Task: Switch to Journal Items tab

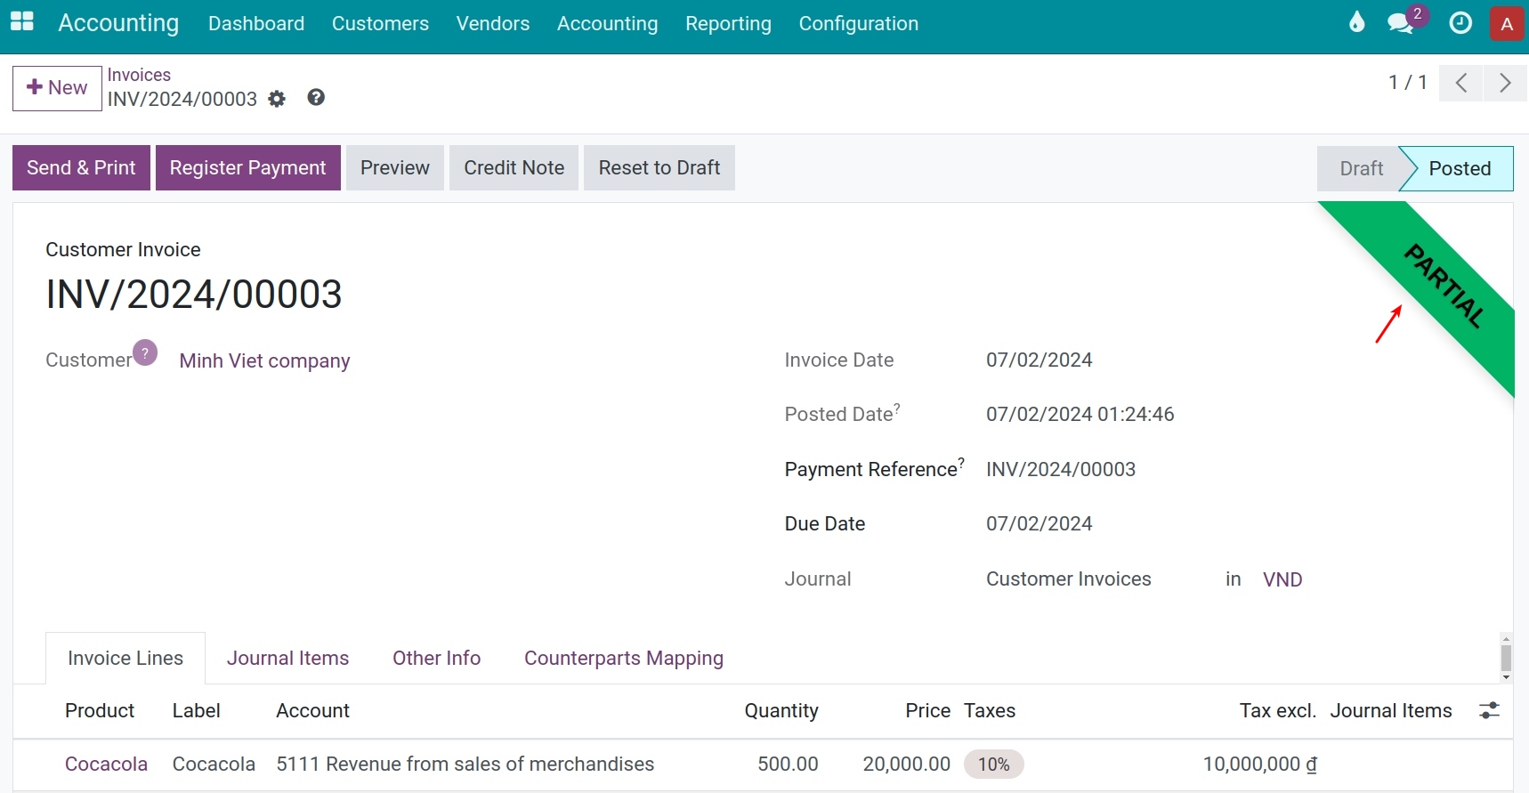Action: coord(287,658)
